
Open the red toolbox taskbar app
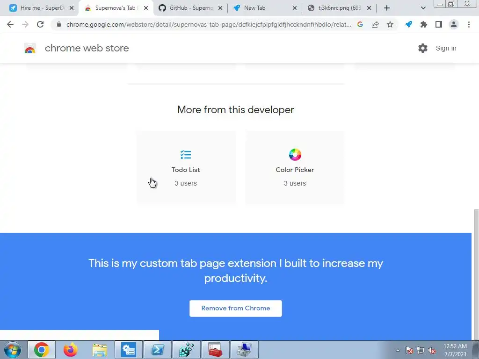[216, 350]
